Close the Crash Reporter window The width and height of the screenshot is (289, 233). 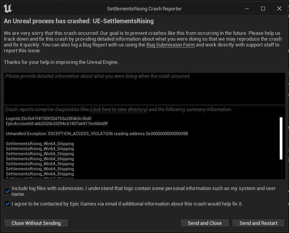click(279, 9)
